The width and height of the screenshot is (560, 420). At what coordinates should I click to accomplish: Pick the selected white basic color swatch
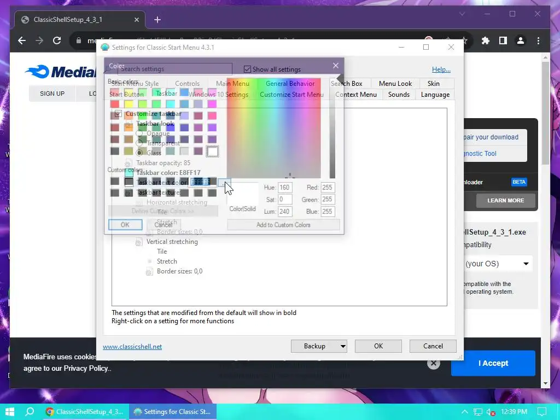(x=212, y=151)
